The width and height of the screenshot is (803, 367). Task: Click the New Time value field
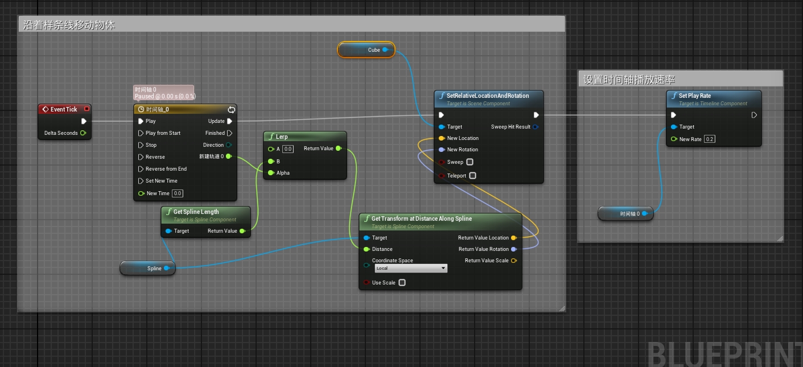coord(178,193)
